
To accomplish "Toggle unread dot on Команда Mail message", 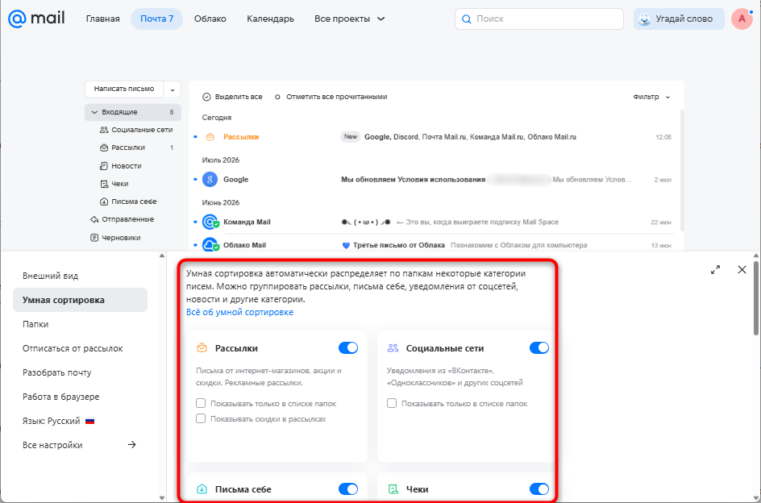I will (x=195, y=222).
